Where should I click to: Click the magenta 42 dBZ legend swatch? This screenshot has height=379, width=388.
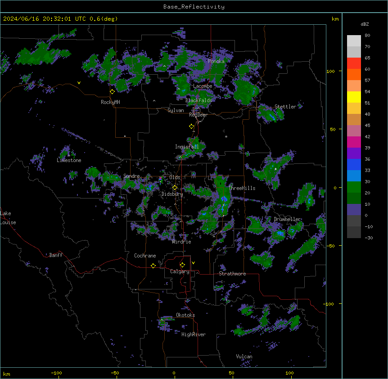pyautogui.click(x=354, y=142)
